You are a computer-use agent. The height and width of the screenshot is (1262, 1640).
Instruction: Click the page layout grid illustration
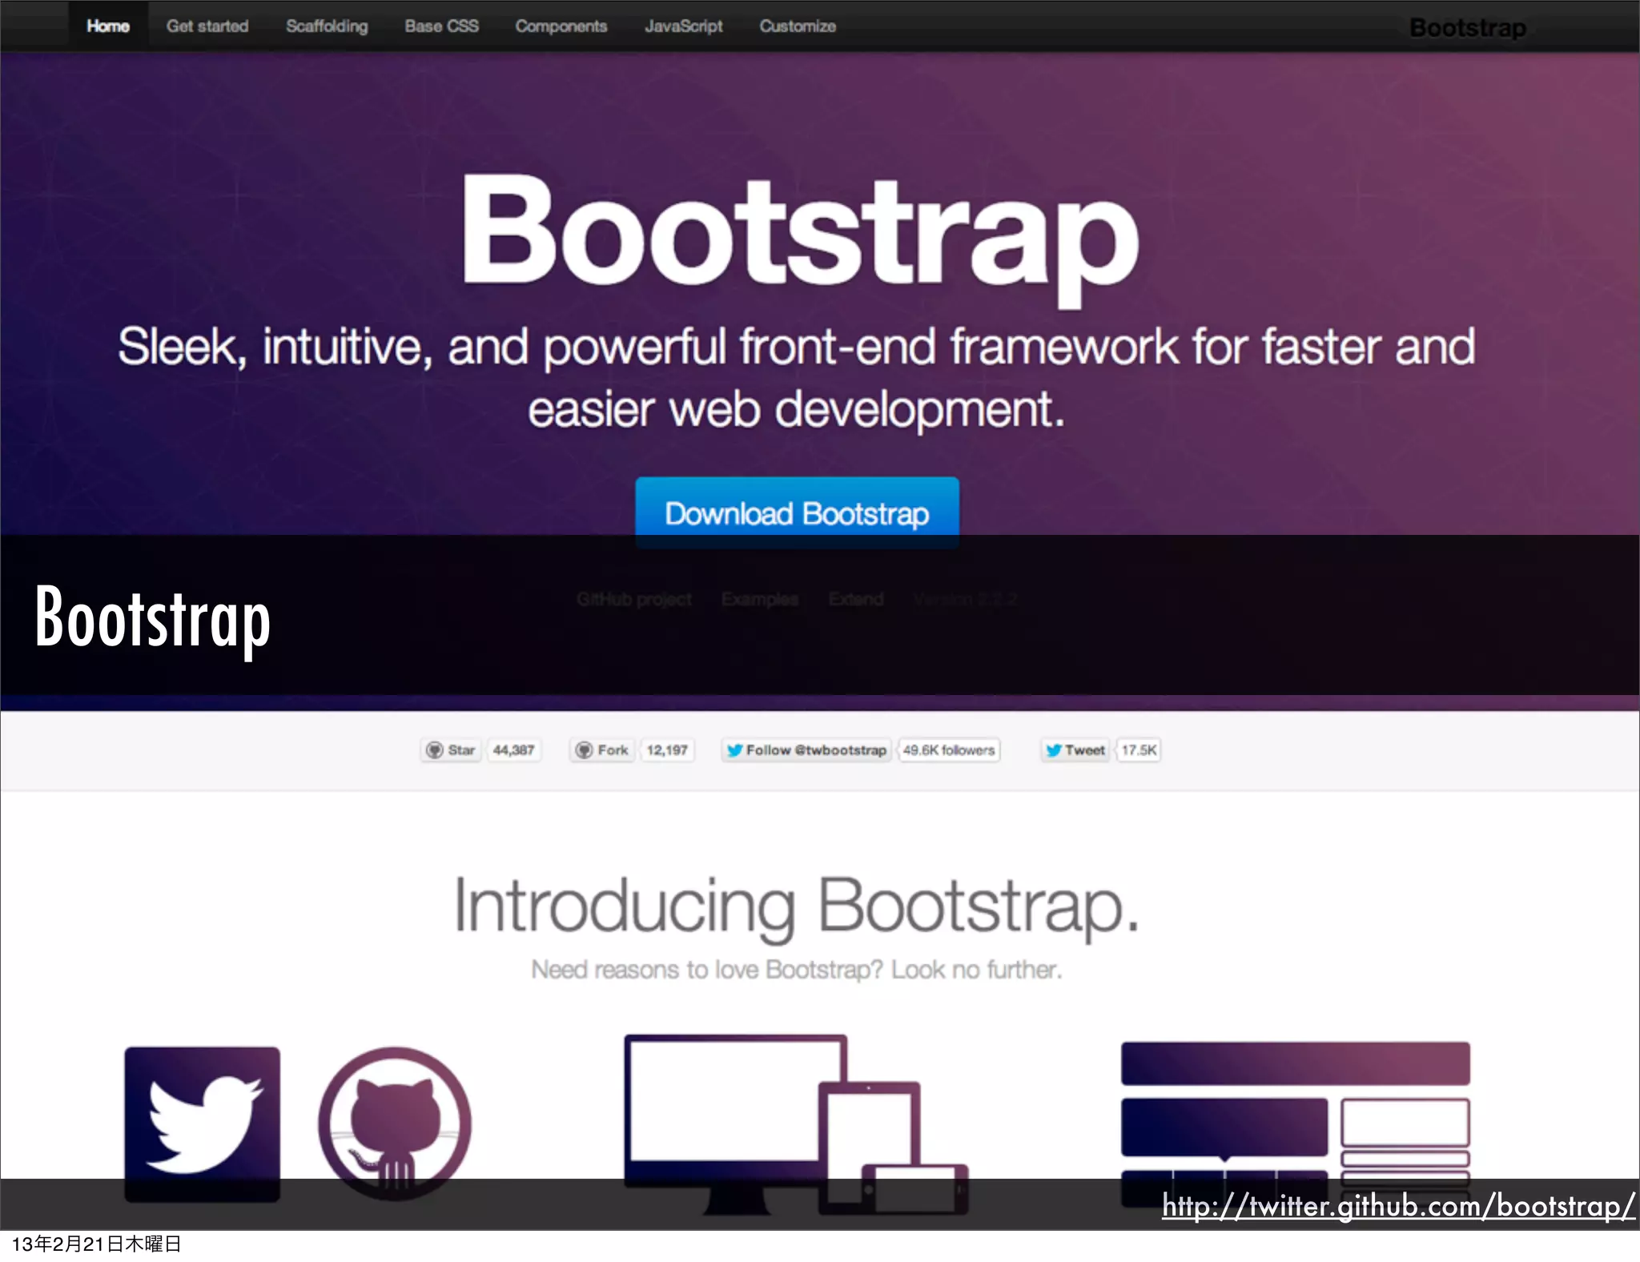[x=1295, y=1123]
